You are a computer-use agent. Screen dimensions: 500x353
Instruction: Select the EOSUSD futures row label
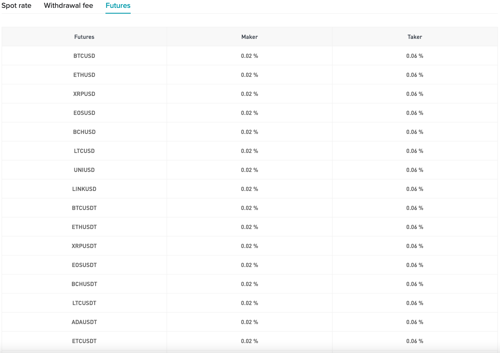click(84, 113)
